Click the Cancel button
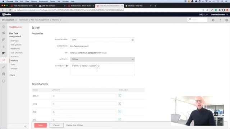The width and height of the screenshot is (230, 129). (x=56, y=125)
